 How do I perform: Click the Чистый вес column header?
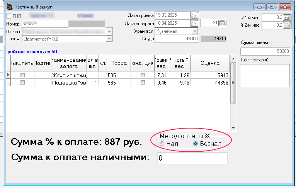click(x=179, y=63)
